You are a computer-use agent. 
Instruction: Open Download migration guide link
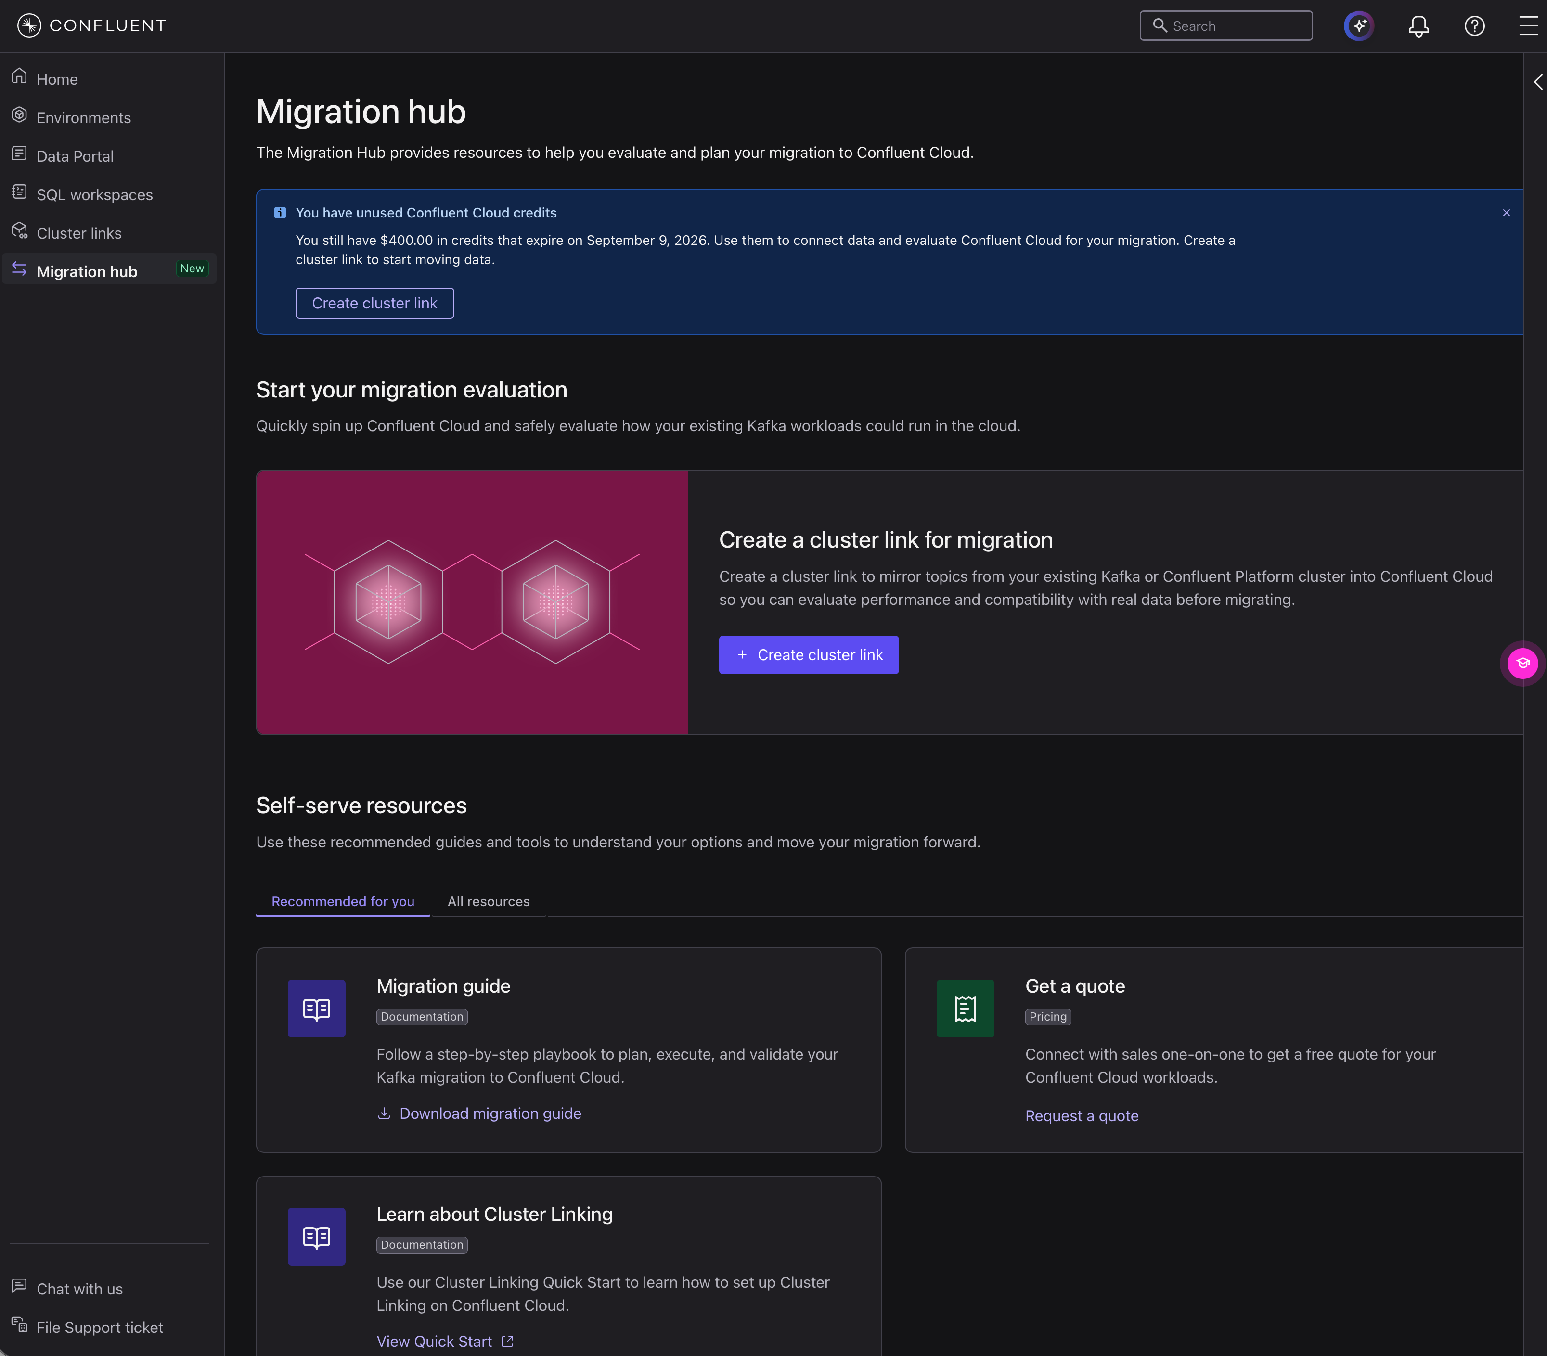490,1113
